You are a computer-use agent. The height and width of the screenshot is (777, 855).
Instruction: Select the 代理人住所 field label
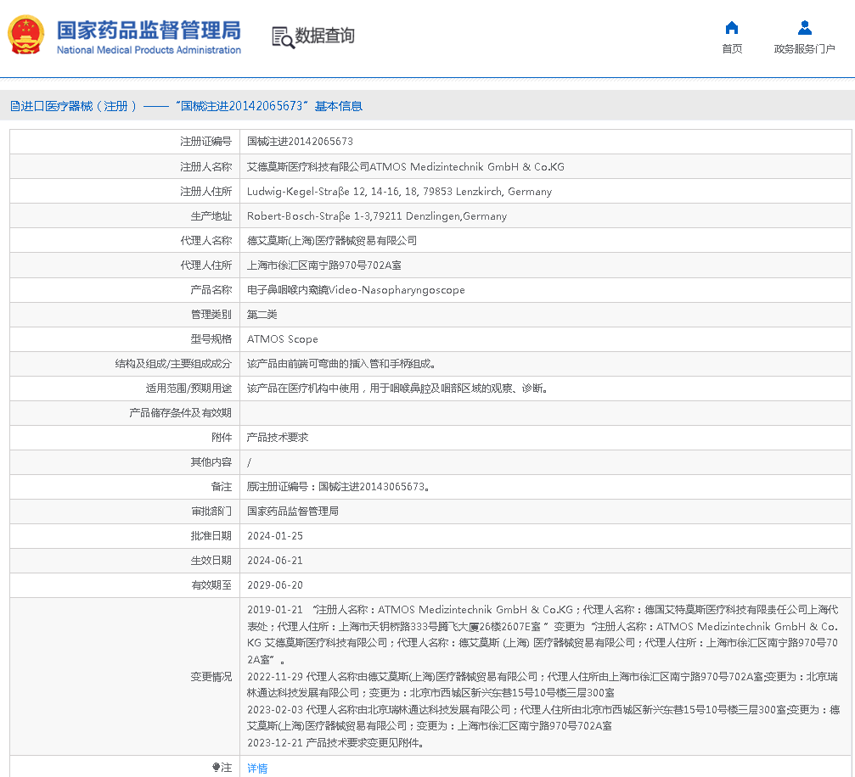tap(206, 266)
